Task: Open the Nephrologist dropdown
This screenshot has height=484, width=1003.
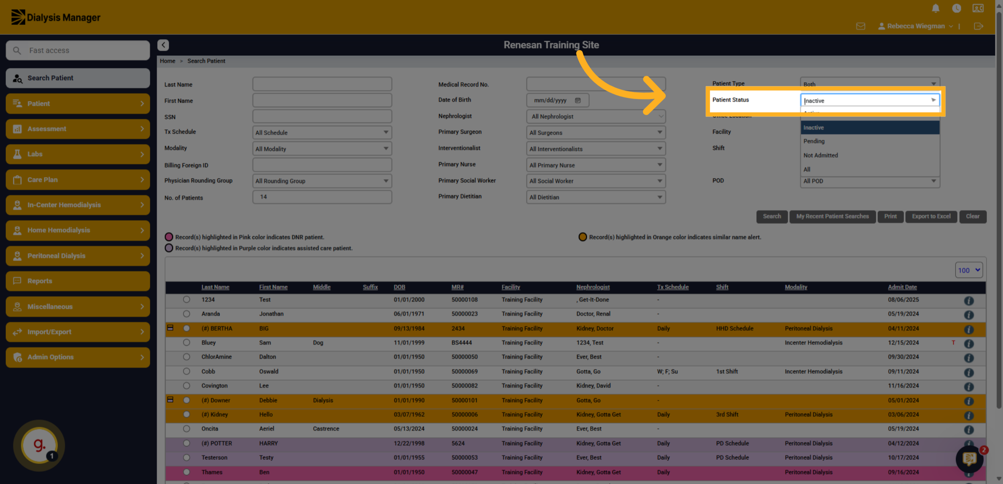Action: (596, 117)
